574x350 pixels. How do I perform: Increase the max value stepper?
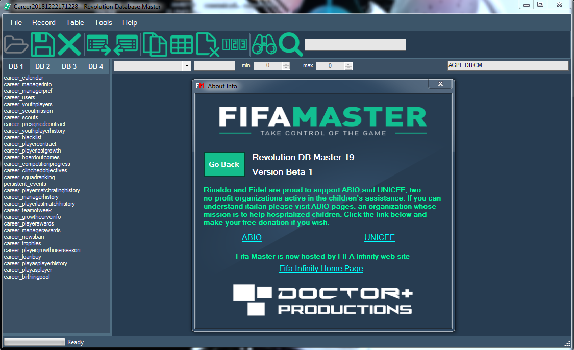pos(348,64)
